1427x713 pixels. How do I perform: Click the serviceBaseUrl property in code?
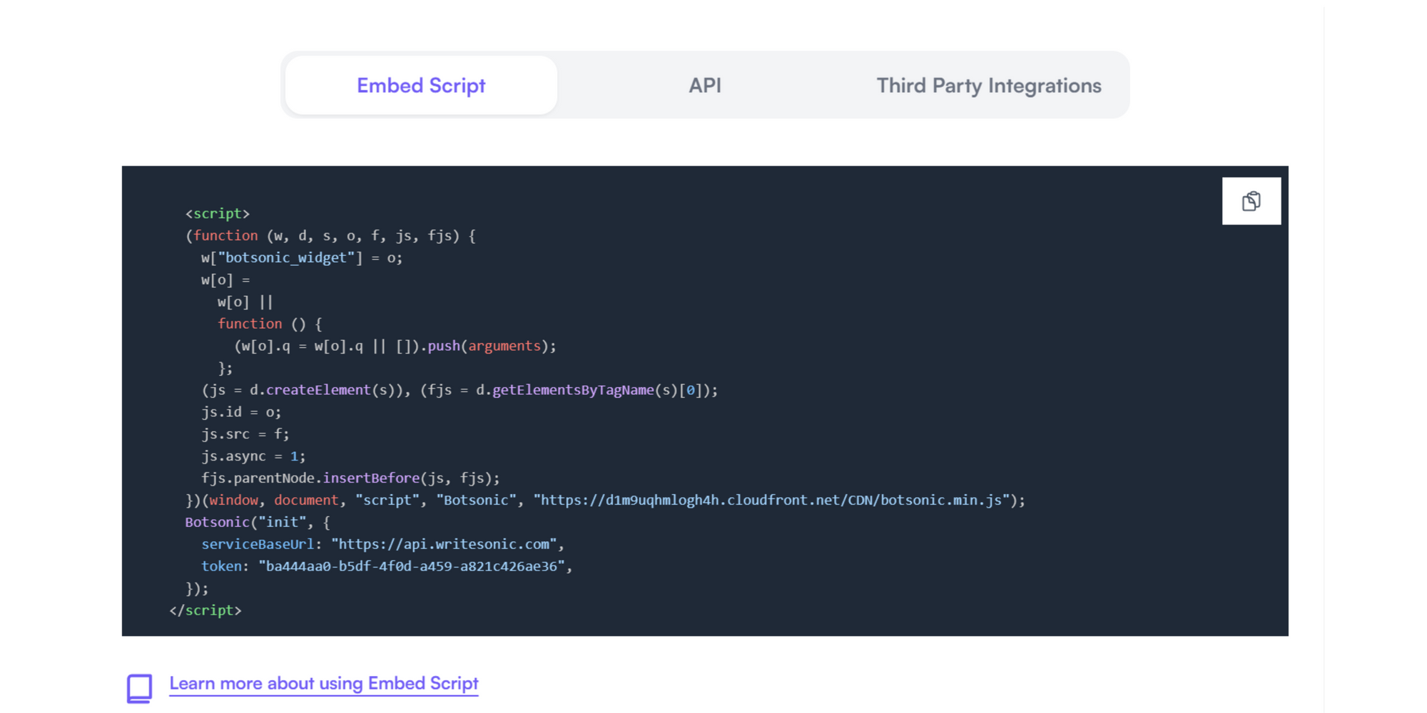pyautogui.click(x=257, y=544)
